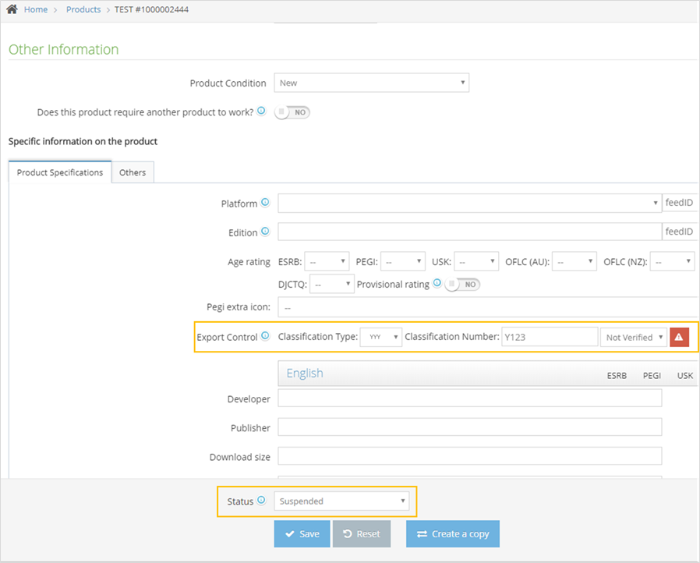The image size is (700, 563).
Task: Click info icon beside 'require another product' question
Action: coord(261,112)
